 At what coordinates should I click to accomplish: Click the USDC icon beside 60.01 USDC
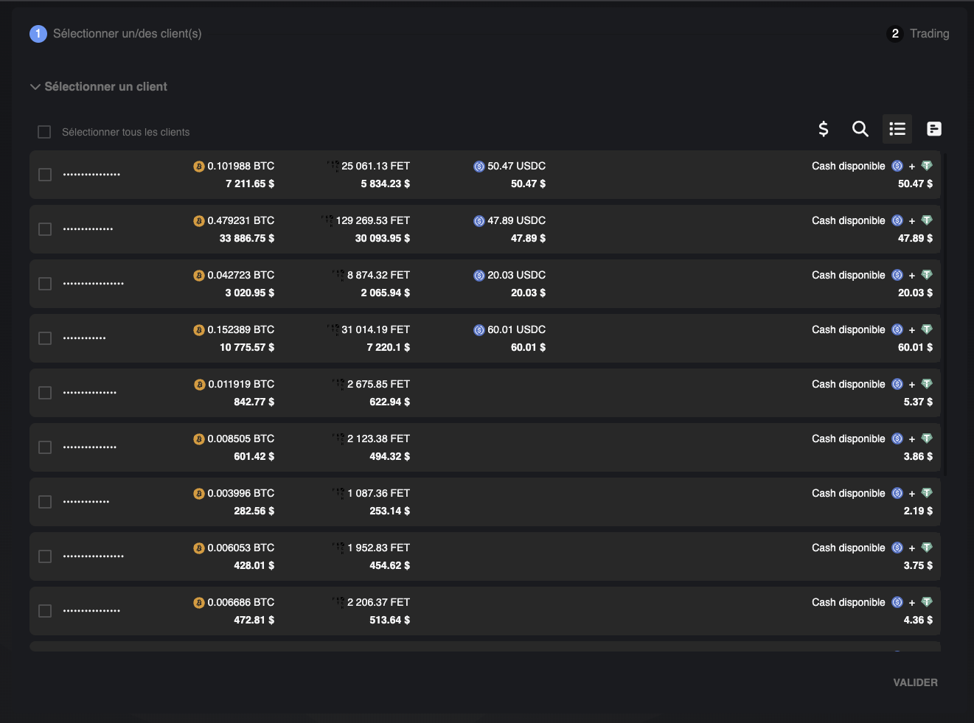pyautogui.click(x=479, y=329)
